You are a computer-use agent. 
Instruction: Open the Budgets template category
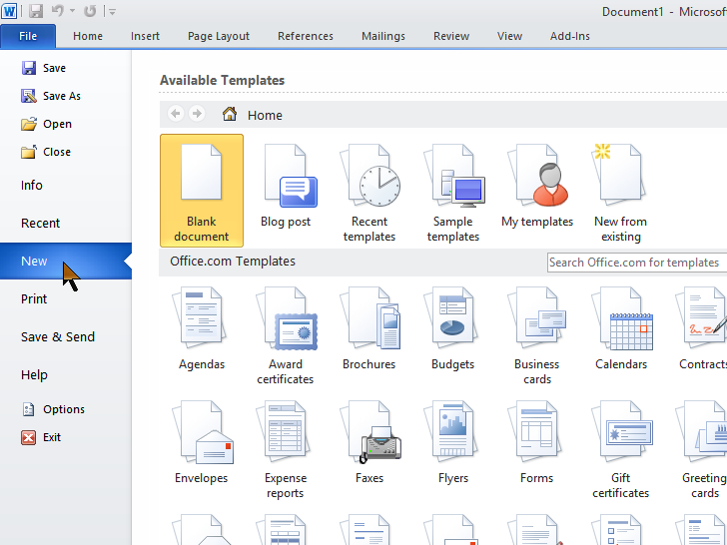[453, 328]
